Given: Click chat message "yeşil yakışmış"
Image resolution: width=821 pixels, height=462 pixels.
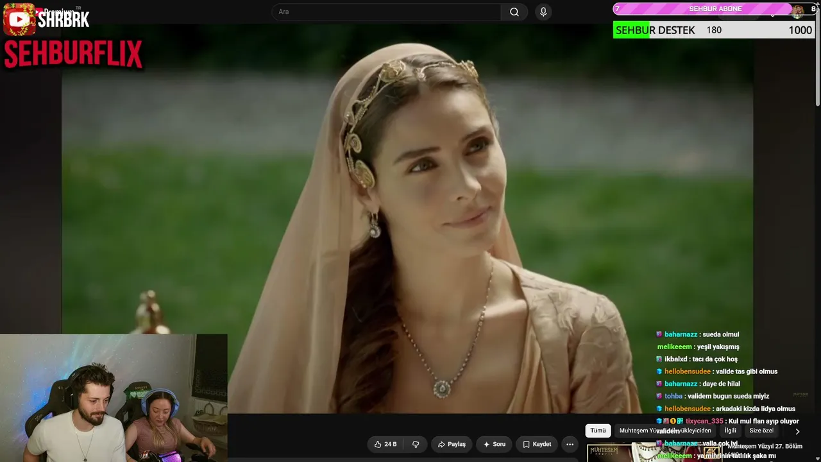Looking at the screenshot, I should click(717, 347).
